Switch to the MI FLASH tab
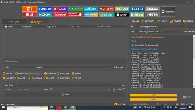195x110 pixels. [14, 22]
